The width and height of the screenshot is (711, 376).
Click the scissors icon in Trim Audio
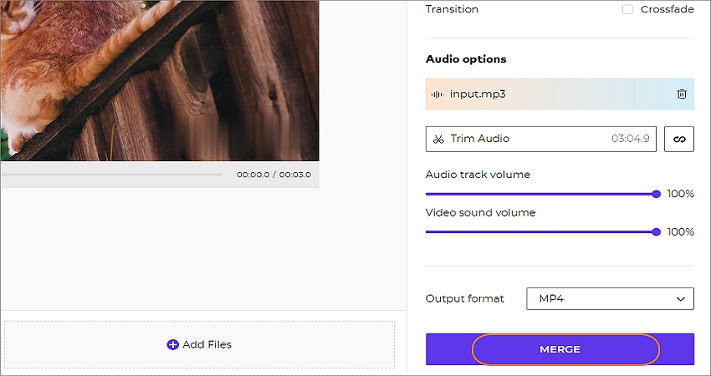tap(438, 139)
